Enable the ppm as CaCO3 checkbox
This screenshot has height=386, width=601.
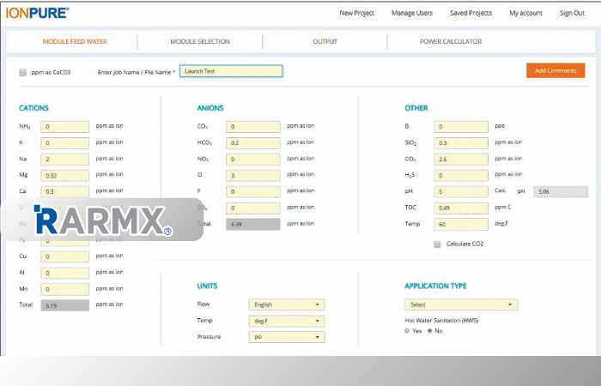tap(22, 72)
